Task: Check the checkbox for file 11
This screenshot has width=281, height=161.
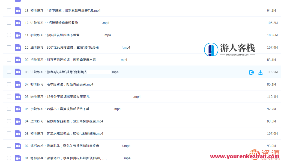Action: (x=9, y=35)
